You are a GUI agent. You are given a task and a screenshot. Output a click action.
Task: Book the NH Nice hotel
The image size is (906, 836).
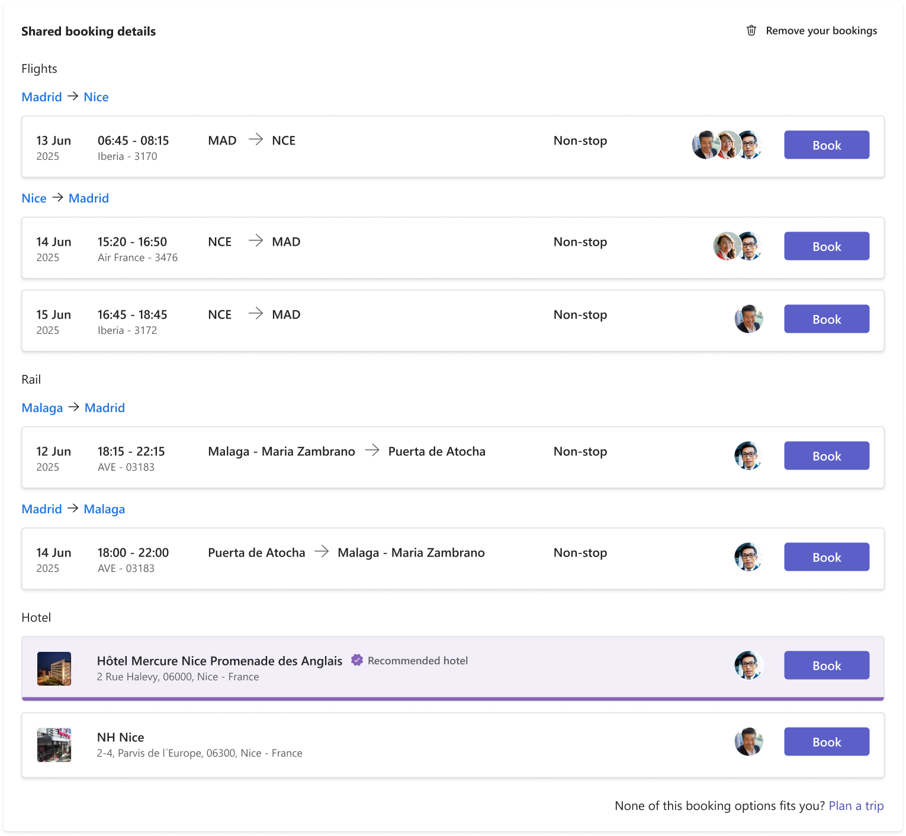826,742
